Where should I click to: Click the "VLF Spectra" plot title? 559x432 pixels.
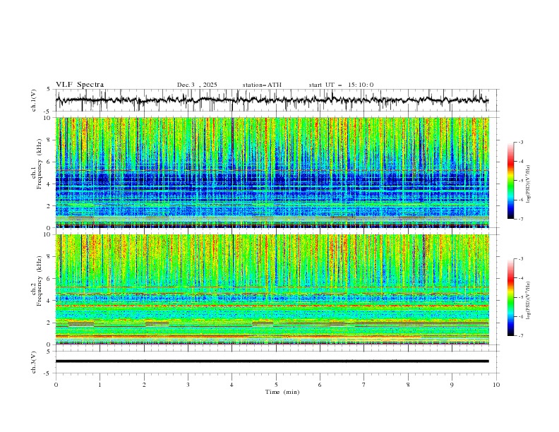click(x=80, y=85)
